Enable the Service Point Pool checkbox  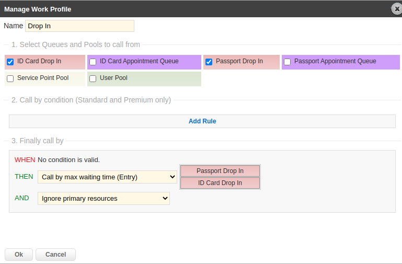coord(10,78)
